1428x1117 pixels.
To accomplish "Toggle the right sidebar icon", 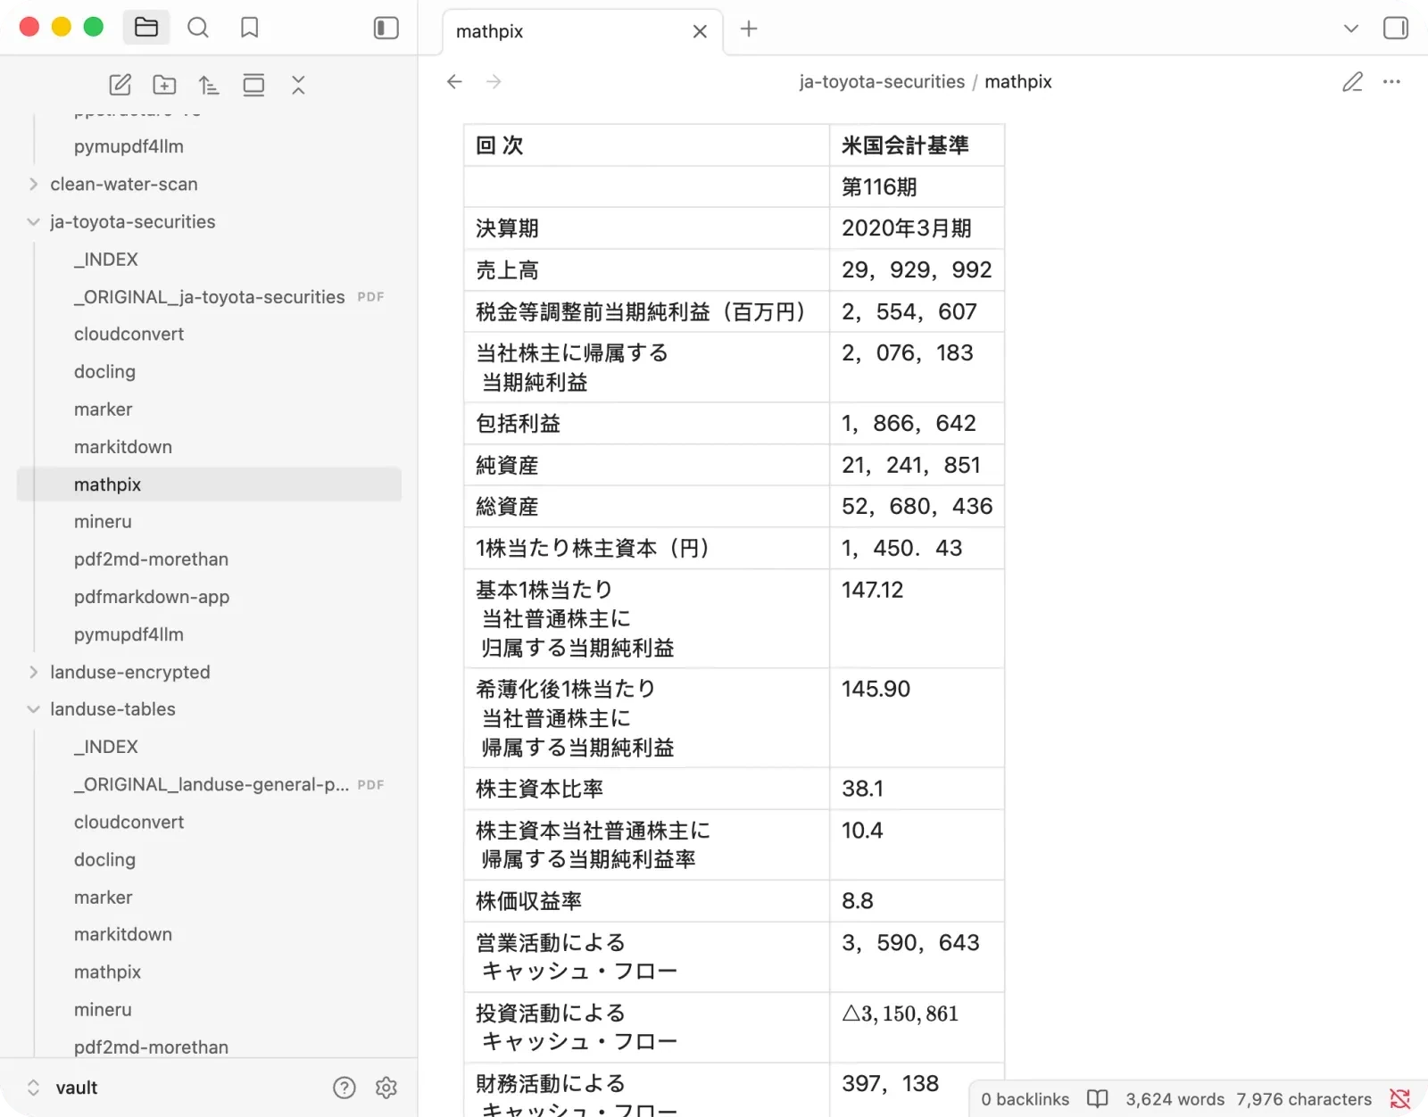I will [1396, 28].
